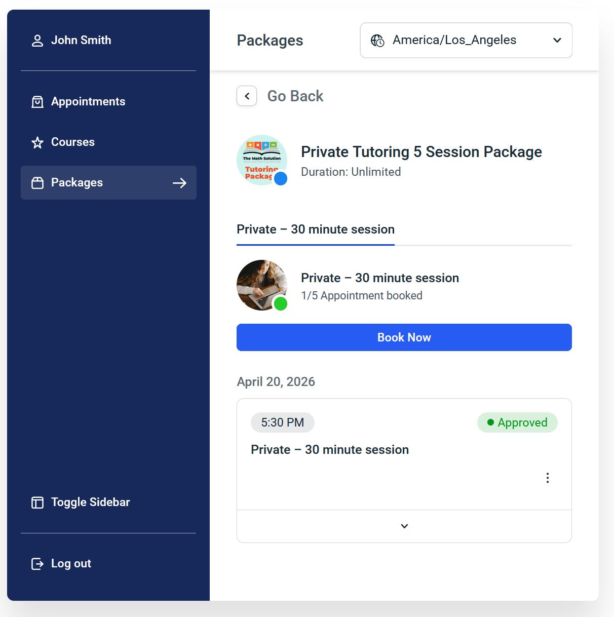614x617 pixels.
Task: Click the Packages box icon in sidebar
Action: [x=37, y=183]
